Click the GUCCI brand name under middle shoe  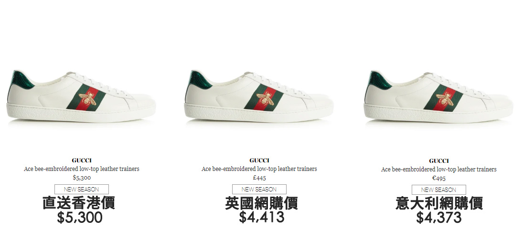point(259,160)
